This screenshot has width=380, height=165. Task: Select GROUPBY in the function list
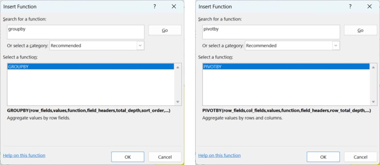coord(91,67)
